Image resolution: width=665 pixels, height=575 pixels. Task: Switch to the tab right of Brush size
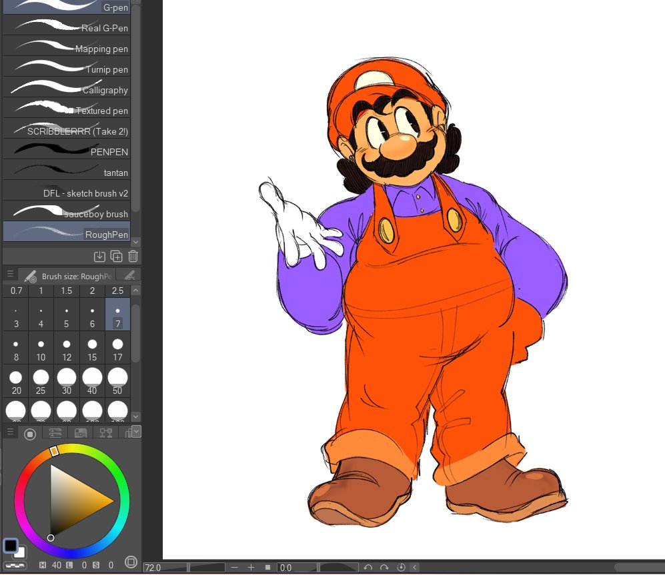[129, 276]
